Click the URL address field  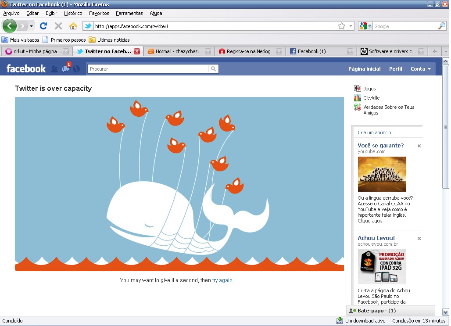(x=214, y=26)
